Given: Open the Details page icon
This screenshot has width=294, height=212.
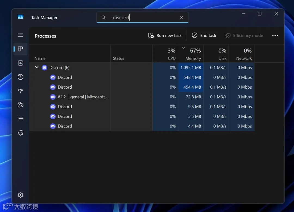Looking at the screenshot, I should 20,119.
